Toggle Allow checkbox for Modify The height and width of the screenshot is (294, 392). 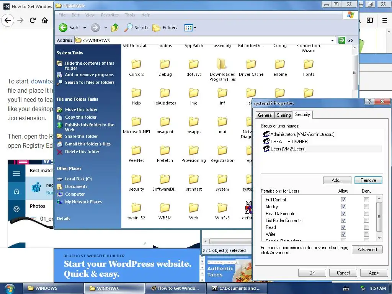[343, 206]
